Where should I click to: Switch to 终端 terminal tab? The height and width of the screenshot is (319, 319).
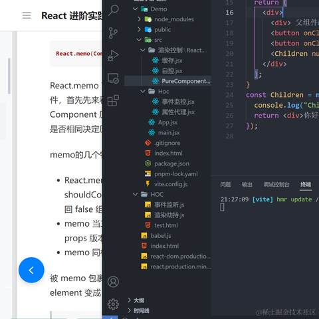[306, 185]
